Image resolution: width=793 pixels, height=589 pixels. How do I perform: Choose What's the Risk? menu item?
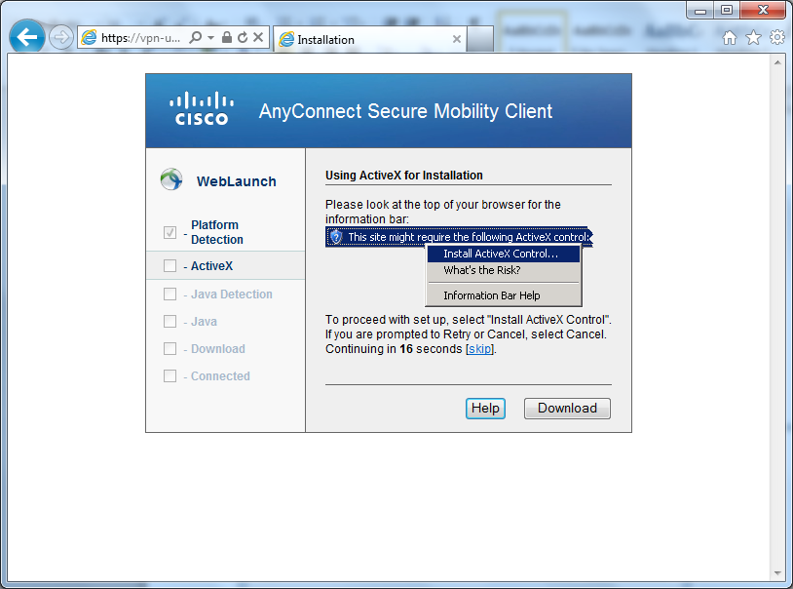(x=504, y=270)
